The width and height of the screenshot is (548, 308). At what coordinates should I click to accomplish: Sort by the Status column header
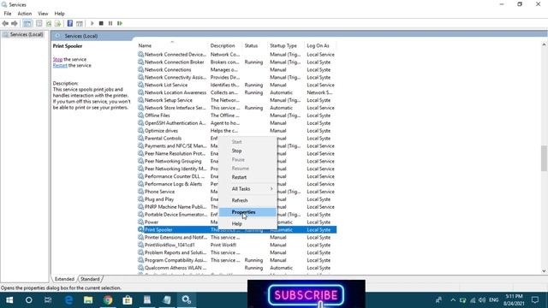click(255, 45)
